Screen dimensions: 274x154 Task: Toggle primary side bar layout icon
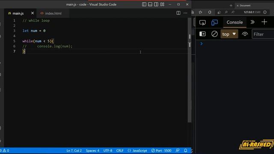[144, 4]
